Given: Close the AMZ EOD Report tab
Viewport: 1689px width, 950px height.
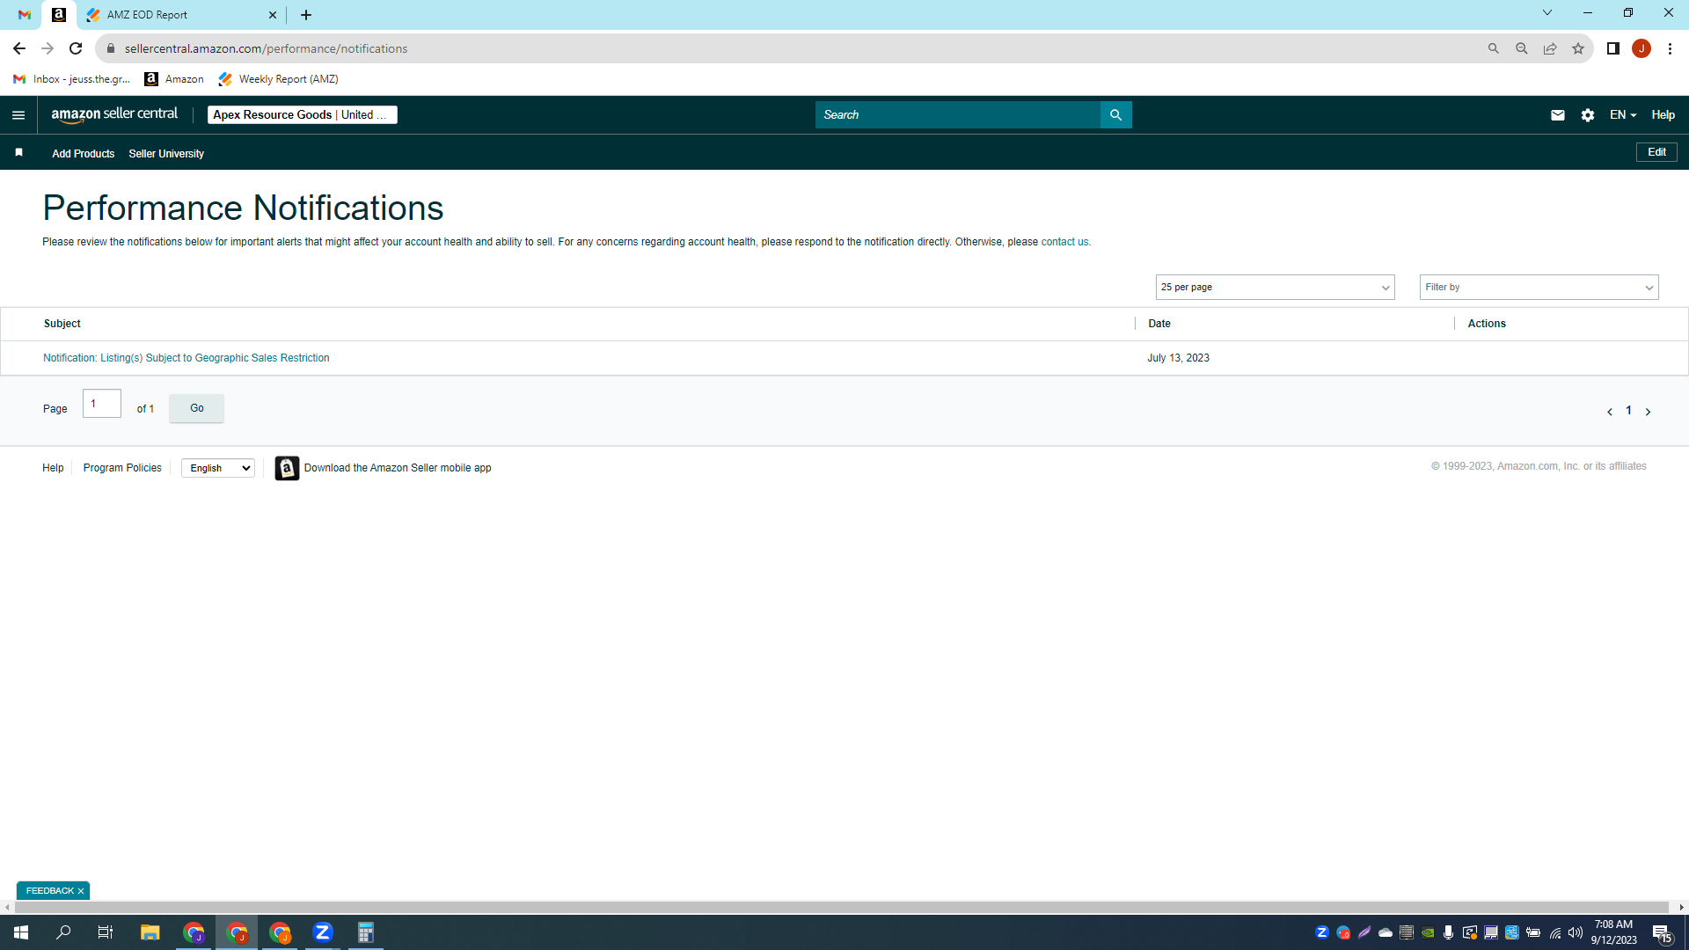Looking at the screenshot, I should (273, 15).
